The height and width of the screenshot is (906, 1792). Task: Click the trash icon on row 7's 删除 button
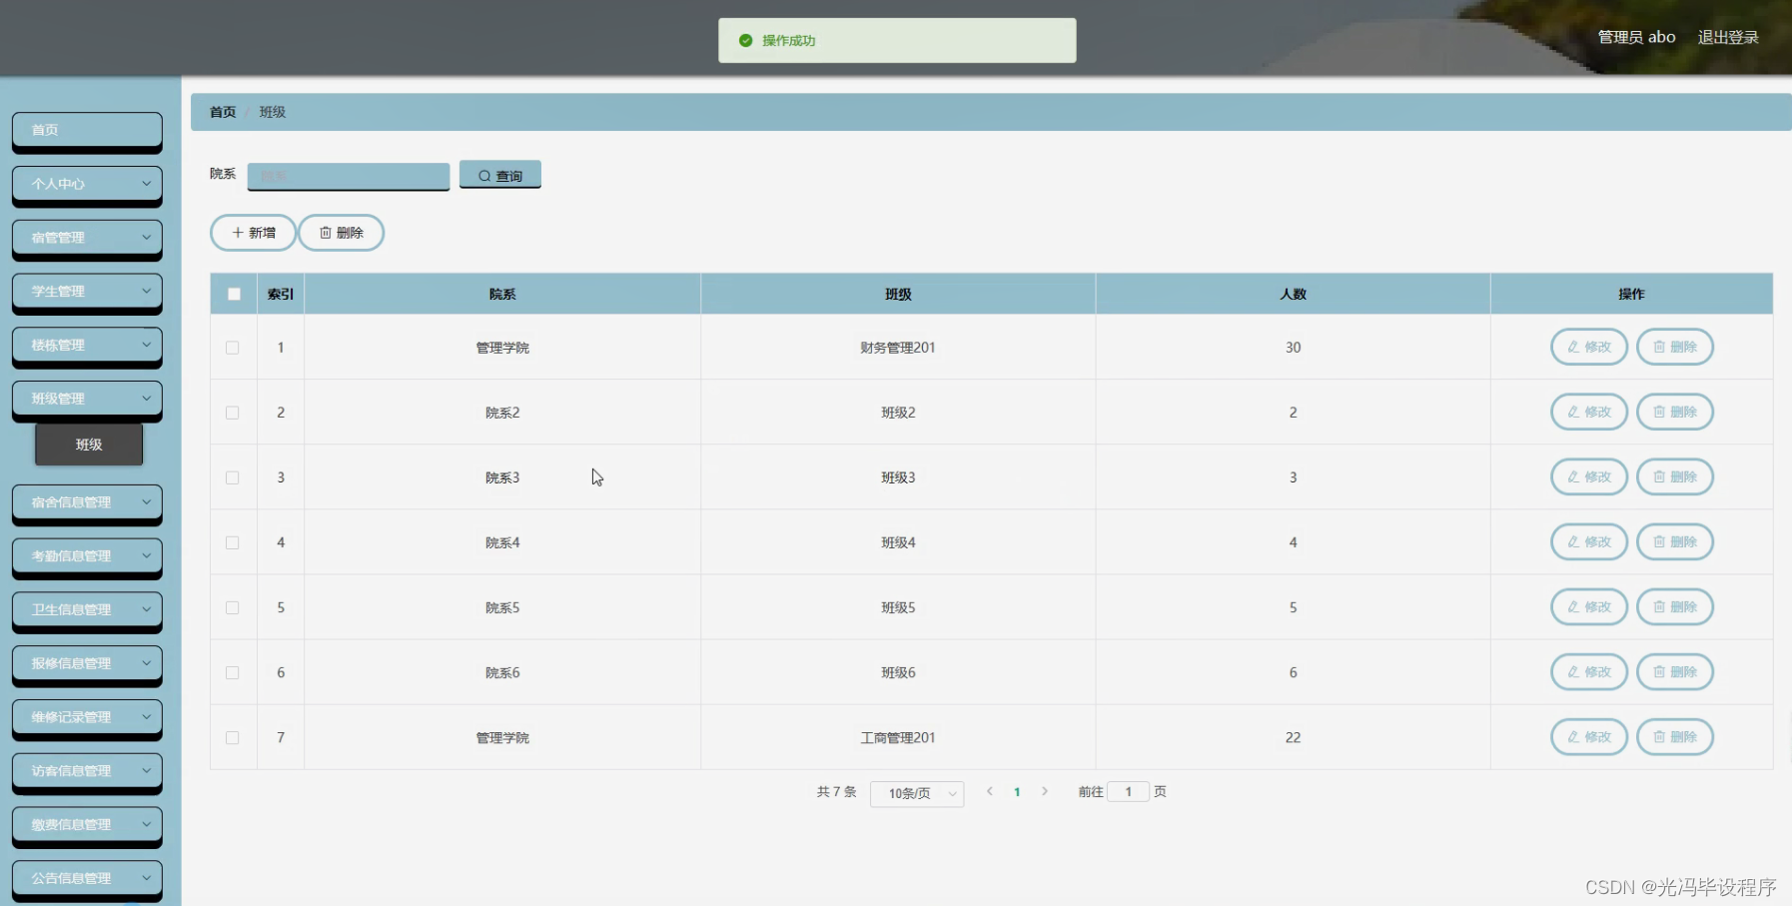pos(1659,737)
